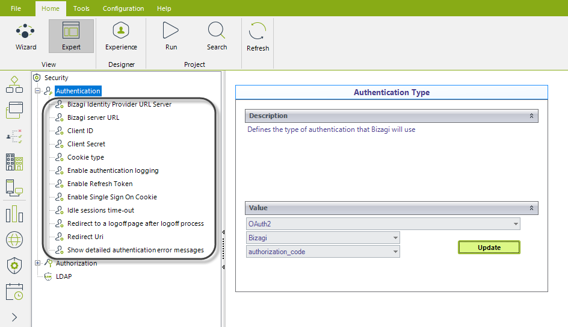
Task: Open calendar Scheduler icon in sidebar
Action: point(14,291)
